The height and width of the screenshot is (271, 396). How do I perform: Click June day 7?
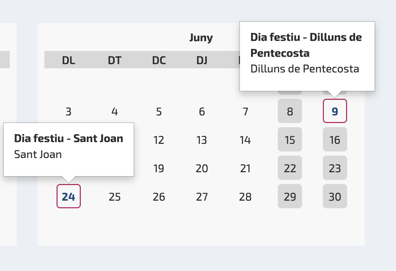pyautogui.click(x=246, y=112)
